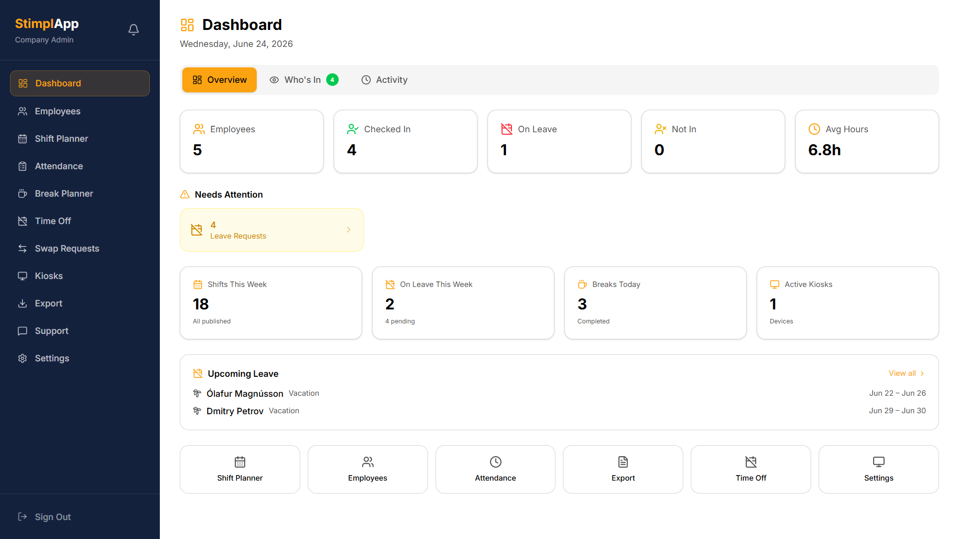Click the Settings quick-link monitor icon
This screenshot has height=539, width=959.
(879, 462)
